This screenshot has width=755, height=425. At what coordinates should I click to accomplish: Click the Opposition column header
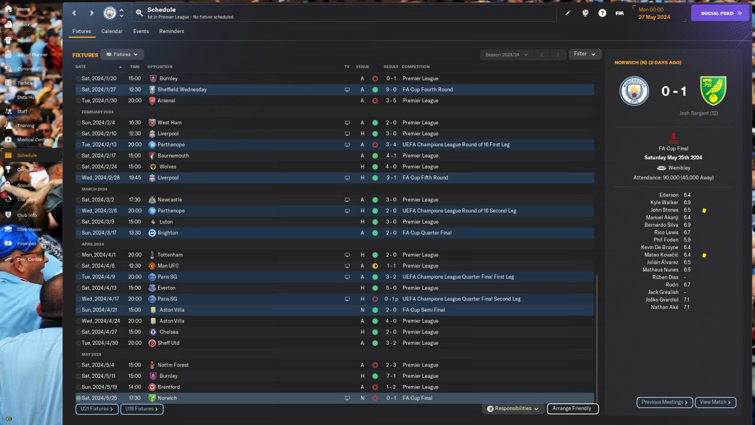pos(160,67)
